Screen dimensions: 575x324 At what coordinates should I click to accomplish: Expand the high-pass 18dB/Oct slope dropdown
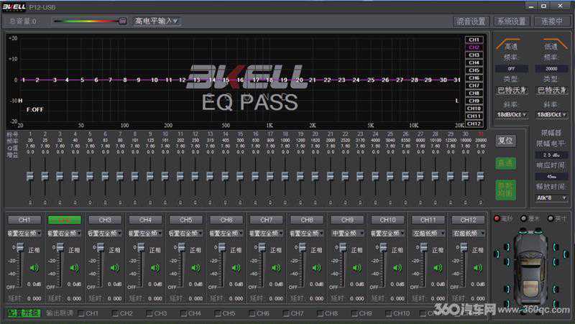tap(512, 114)
